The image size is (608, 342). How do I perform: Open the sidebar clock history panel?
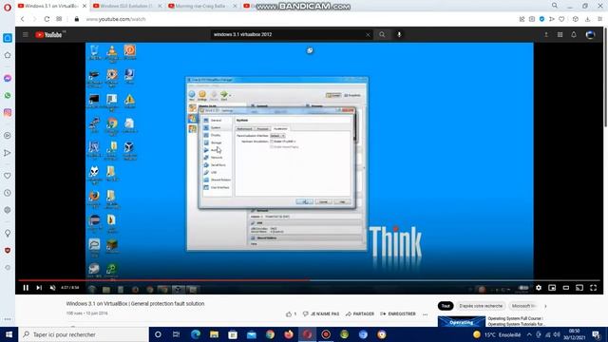8,193
